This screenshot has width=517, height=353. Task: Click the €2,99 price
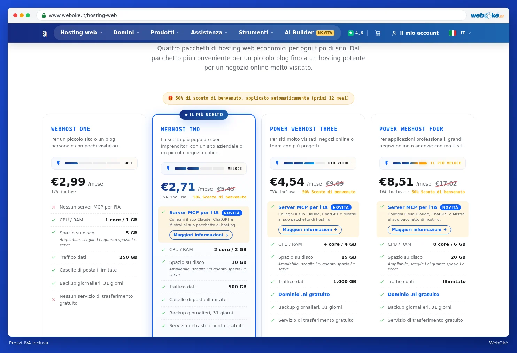[68, 182]
